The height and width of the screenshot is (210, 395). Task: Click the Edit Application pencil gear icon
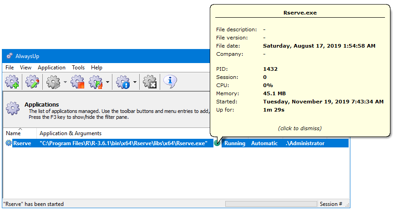coord(32,82)
